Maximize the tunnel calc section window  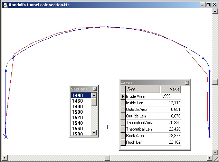(208, 5)
